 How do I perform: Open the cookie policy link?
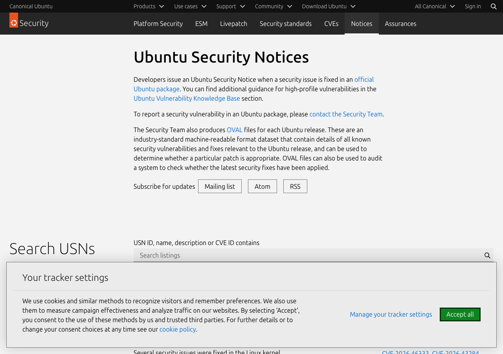(178, 329)
